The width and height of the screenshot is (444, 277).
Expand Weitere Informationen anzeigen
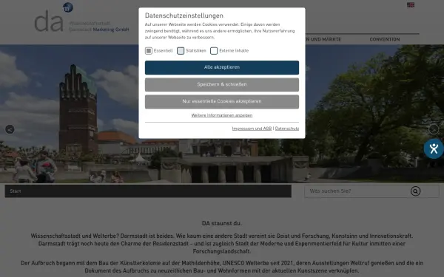(222, 115)
